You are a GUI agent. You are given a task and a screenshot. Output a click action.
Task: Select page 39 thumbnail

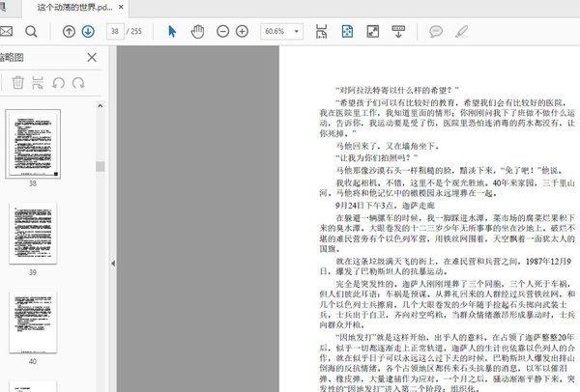pyautogui.click(x=32, y=233)
